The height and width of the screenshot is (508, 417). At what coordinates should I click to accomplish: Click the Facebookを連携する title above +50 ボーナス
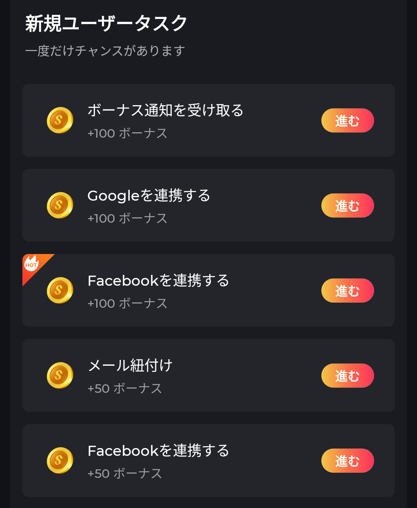pos(158,451)
